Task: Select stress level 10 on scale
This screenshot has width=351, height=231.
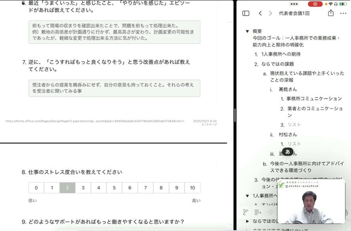Action: [192, 188]
